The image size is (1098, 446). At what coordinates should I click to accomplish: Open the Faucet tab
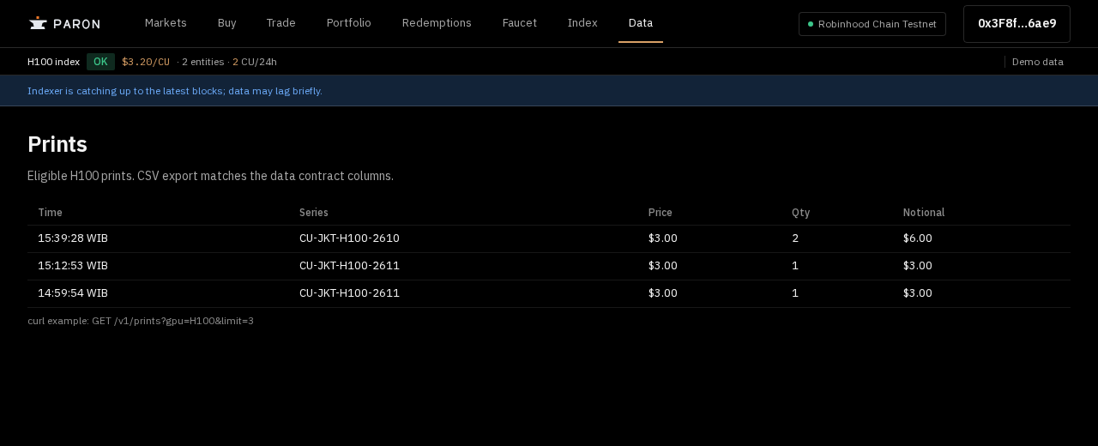(x=520, y=23)
